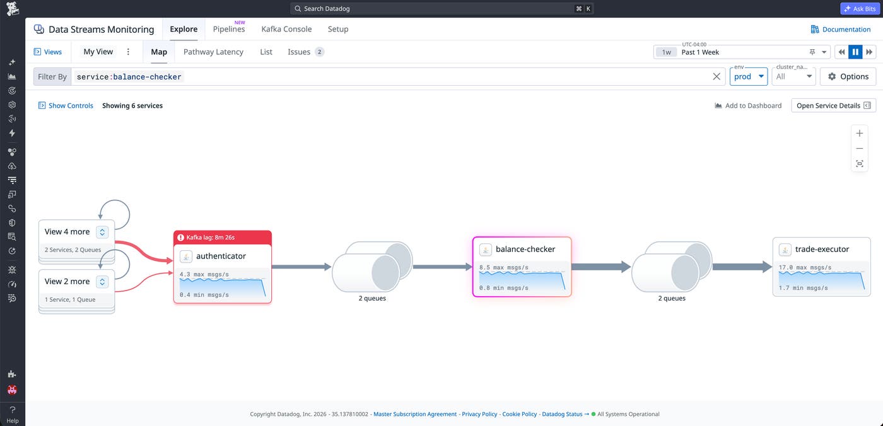Open the Kafka Console tab

(286, 29)
